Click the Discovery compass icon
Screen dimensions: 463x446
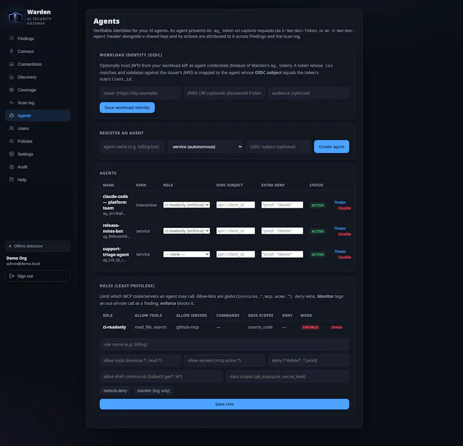click(12, 77)
